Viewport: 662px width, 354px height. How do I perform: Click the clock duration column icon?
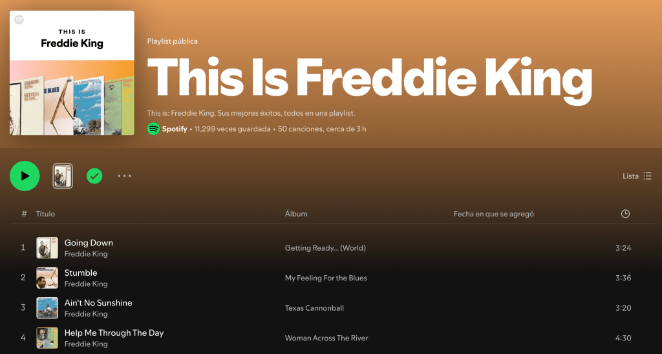[x=625, y=214]
